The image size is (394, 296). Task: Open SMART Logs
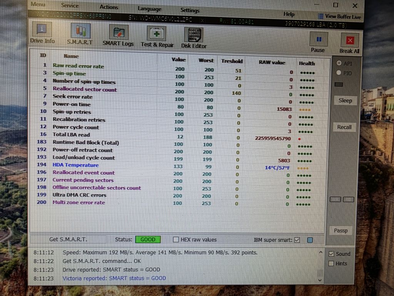(x=118, y=35)
